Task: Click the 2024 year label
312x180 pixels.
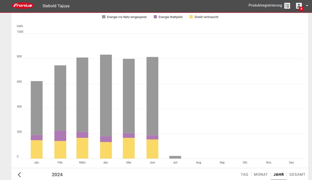Action: 57,174
